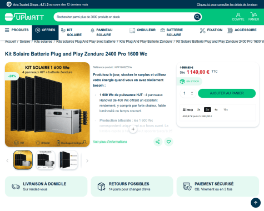Viewport: 264px width, 211px height.
Task: Select Alma 2x payment option
Action: (198, 109)
